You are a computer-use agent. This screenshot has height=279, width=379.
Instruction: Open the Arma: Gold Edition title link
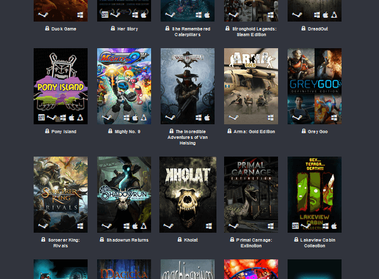coord(255,131)
